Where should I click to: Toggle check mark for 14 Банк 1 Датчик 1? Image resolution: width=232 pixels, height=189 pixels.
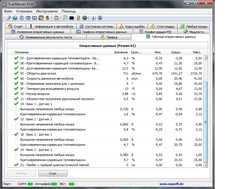16,104
